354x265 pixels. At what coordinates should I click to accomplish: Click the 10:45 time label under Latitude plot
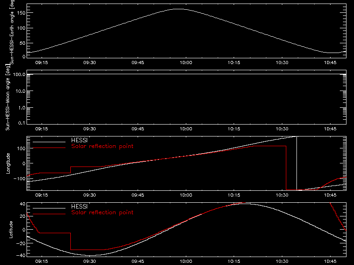[x=330, y=261]
